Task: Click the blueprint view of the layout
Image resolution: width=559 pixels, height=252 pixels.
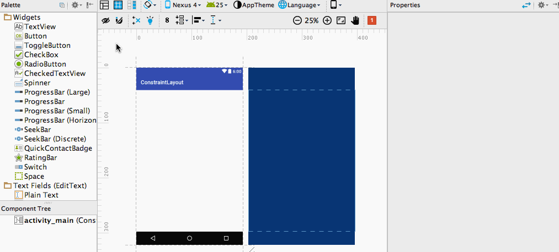Action: [x=302, y=156]
